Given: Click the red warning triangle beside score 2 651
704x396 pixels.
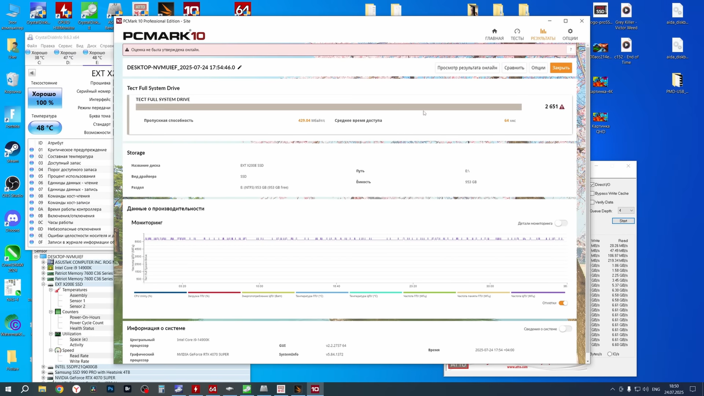Looking at the screenshot, I should [562, 107].
